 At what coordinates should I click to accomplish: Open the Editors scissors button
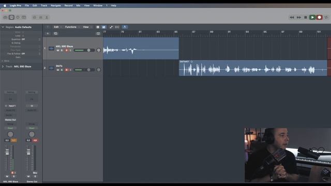47,17
